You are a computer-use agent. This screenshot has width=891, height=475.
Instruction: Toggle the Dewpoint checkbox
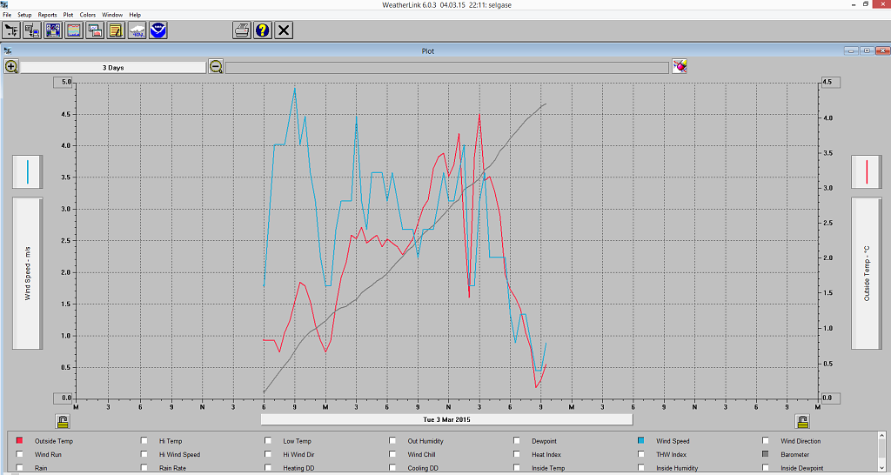(x=517, y=441)
